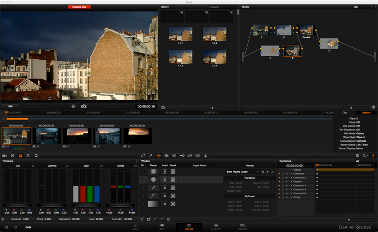
Task: Switch to the Media page
Action: pos(135,227)
